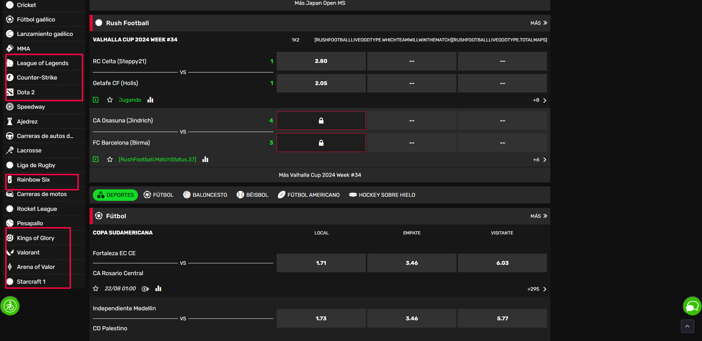Switch to FÚTBOL AMERICANO tab
Screen dimensions: 702x341
point(308,195)
